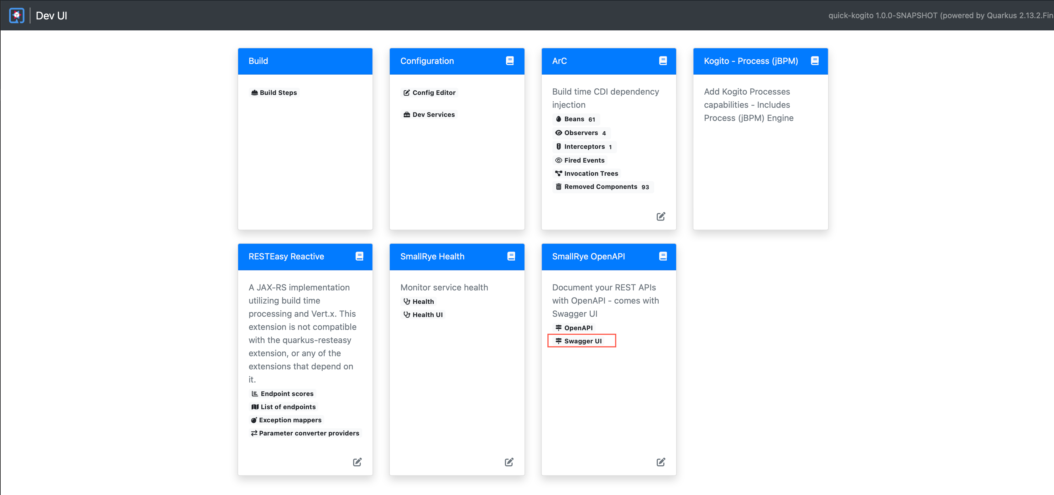Click the Observers eye icon
This screenshot has height=495, width=1054.
click(x=559, y=133)
